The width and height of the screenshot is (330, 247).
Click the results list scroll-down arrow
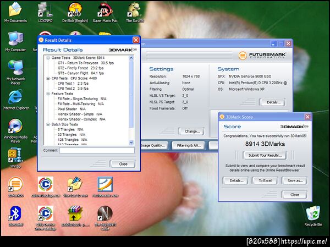[x=131, y=142]
